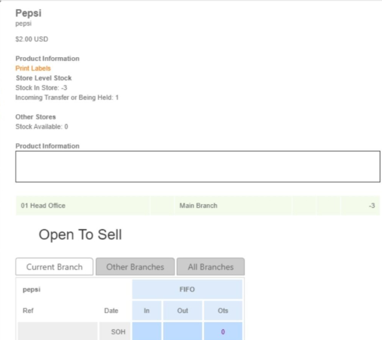Click the Print Labels link
382x340 pixels.
[x=33, y=68]
